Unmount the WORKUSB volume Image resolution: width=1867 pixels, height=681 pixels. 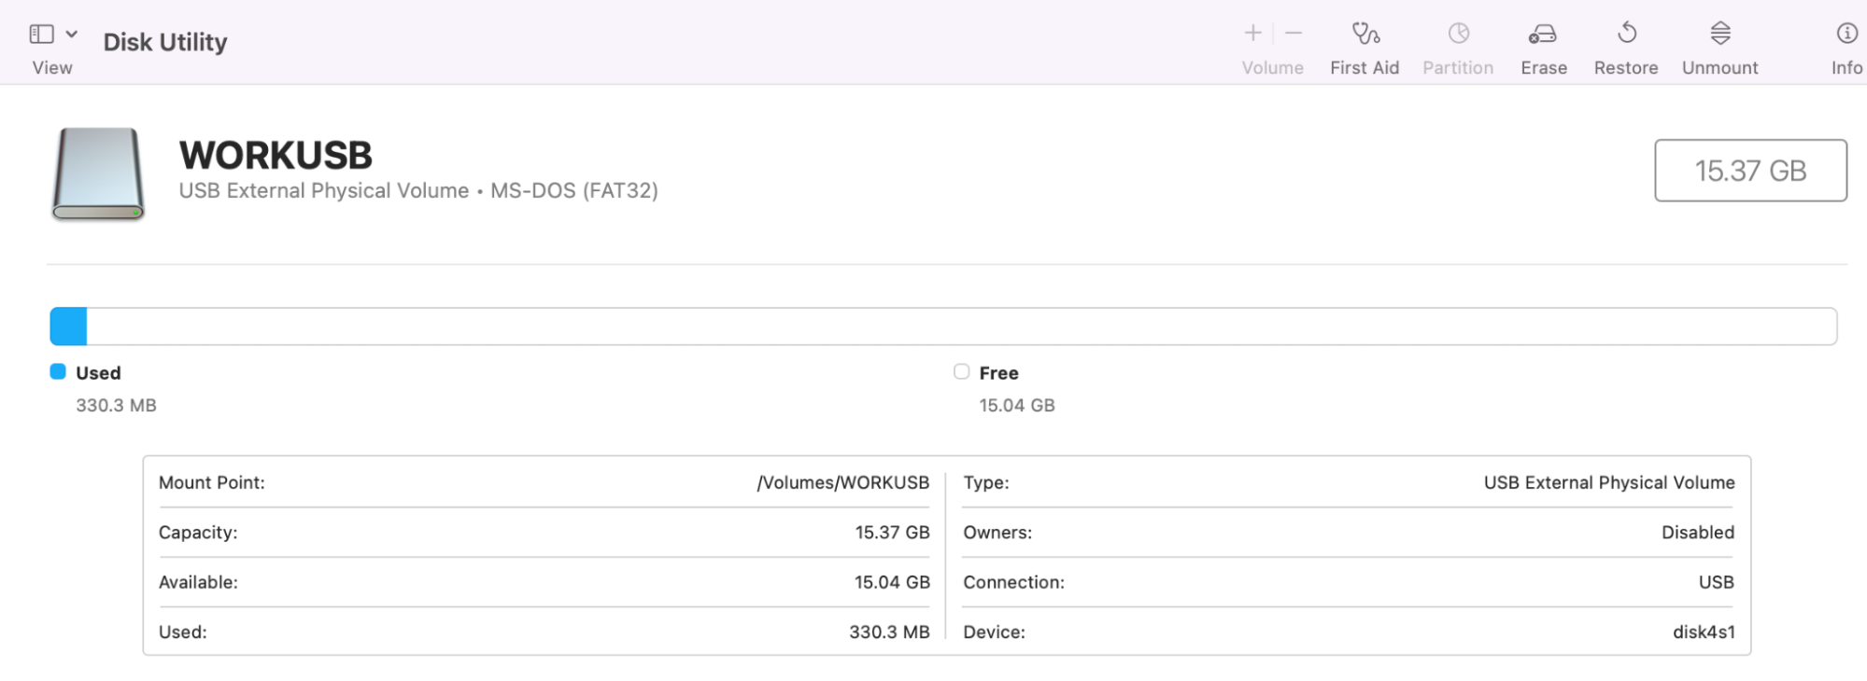(1720, 49)
